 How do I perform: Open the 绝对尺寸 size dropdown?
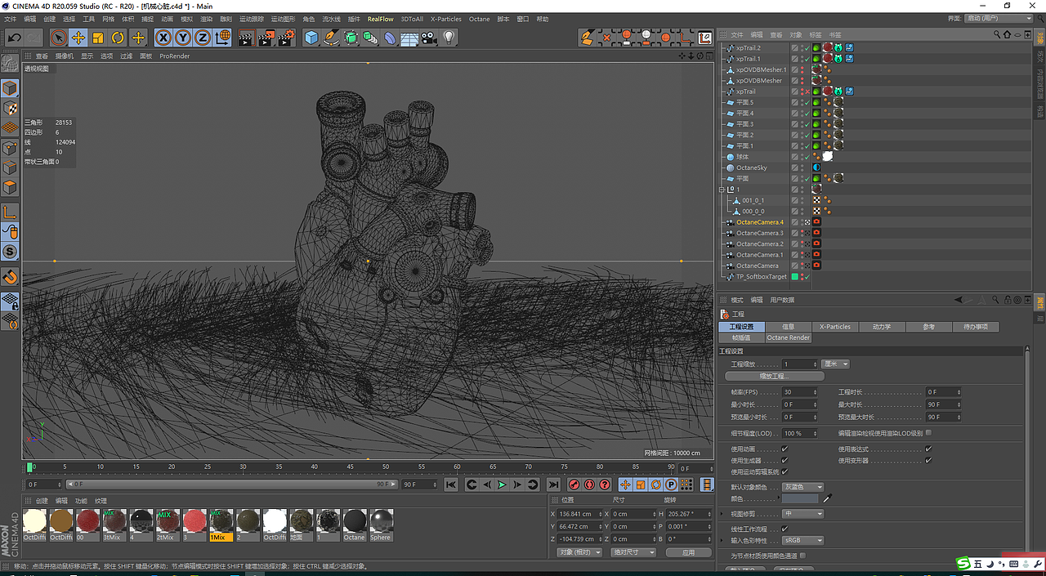634,552
